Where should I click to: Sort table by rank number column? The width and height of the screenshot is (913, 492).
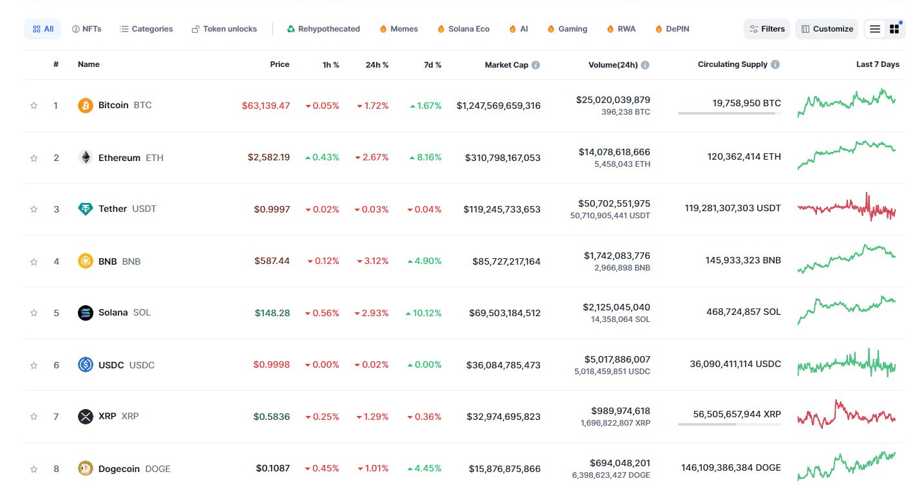(x=56, y=64)
